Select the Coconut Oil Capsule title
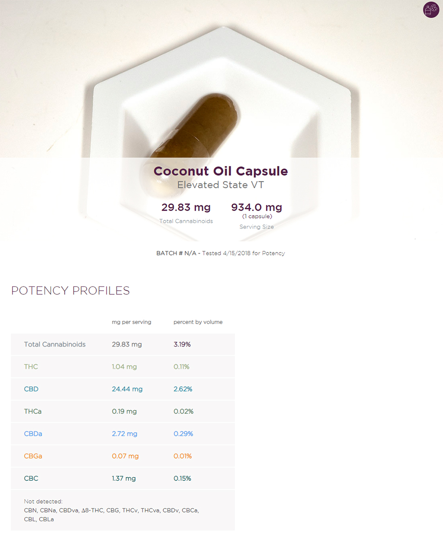Viewport: 443px width, 559px height. tap(221, 171)
